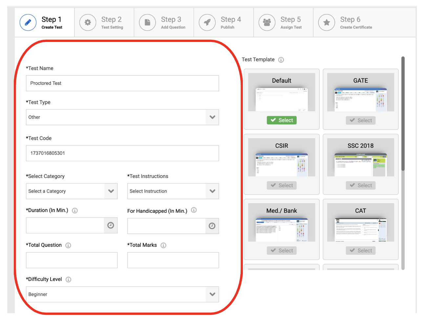
Task: Click the star icon for Create Certificate
Action: click(x=327, y=23)
